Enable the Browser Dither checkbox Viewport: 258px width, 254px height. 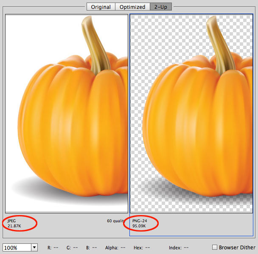215,247
